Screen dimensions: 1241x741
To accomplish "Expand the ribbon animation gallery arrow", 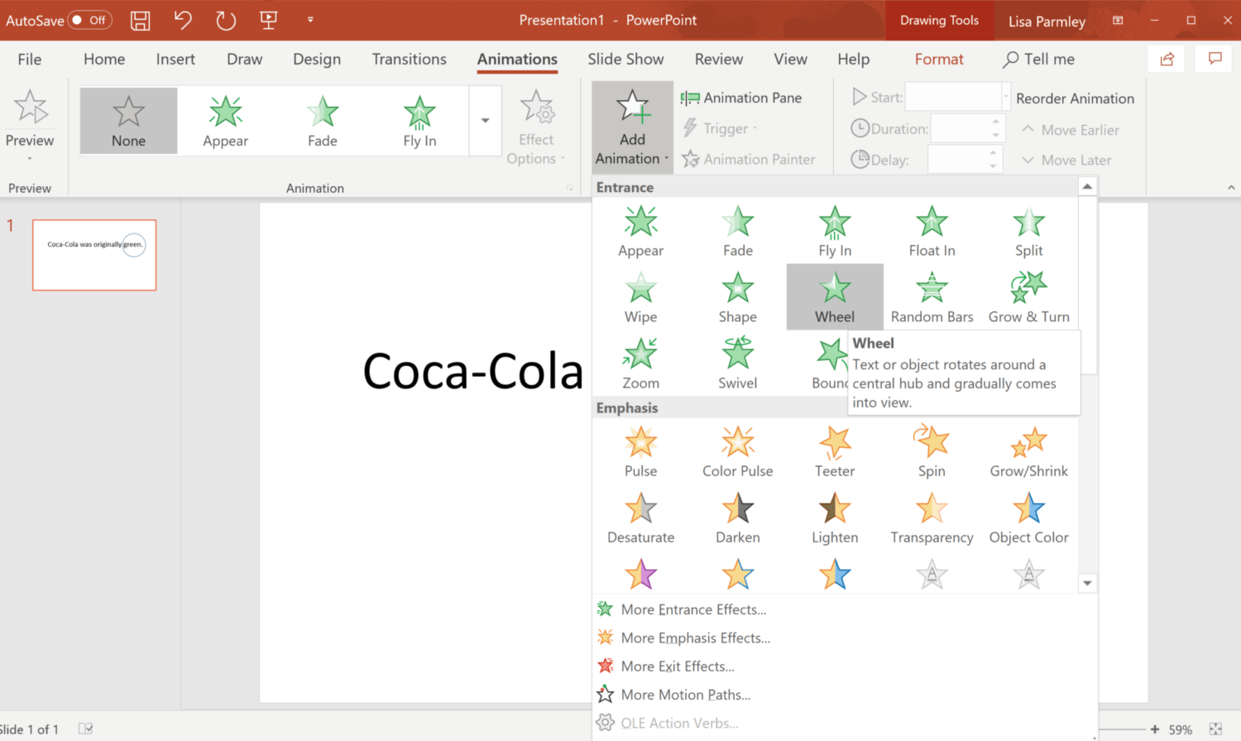I will tap(485, 121).
